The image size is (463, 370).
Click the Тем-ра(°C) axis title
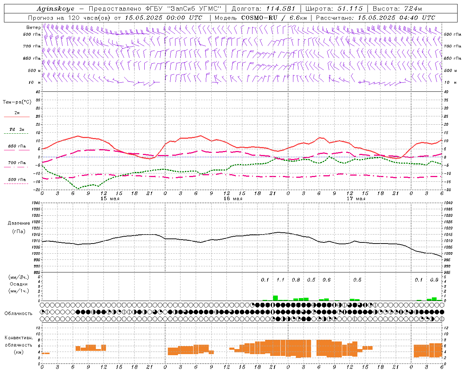pyautogui.click(x=17, y=102)
